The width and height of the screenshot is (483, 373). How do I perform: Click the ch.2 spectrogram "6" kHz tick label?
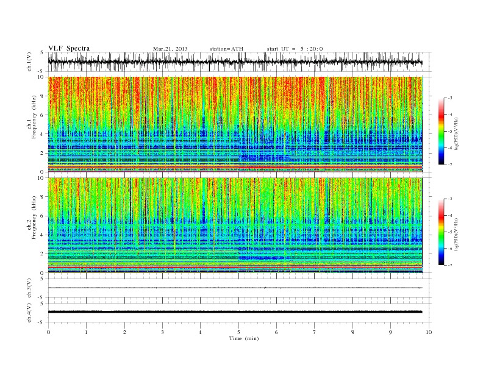coord(43,216)
